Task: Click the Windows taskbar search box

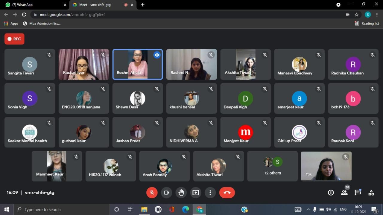Action: pyautogui.click(x=62, y=210)
